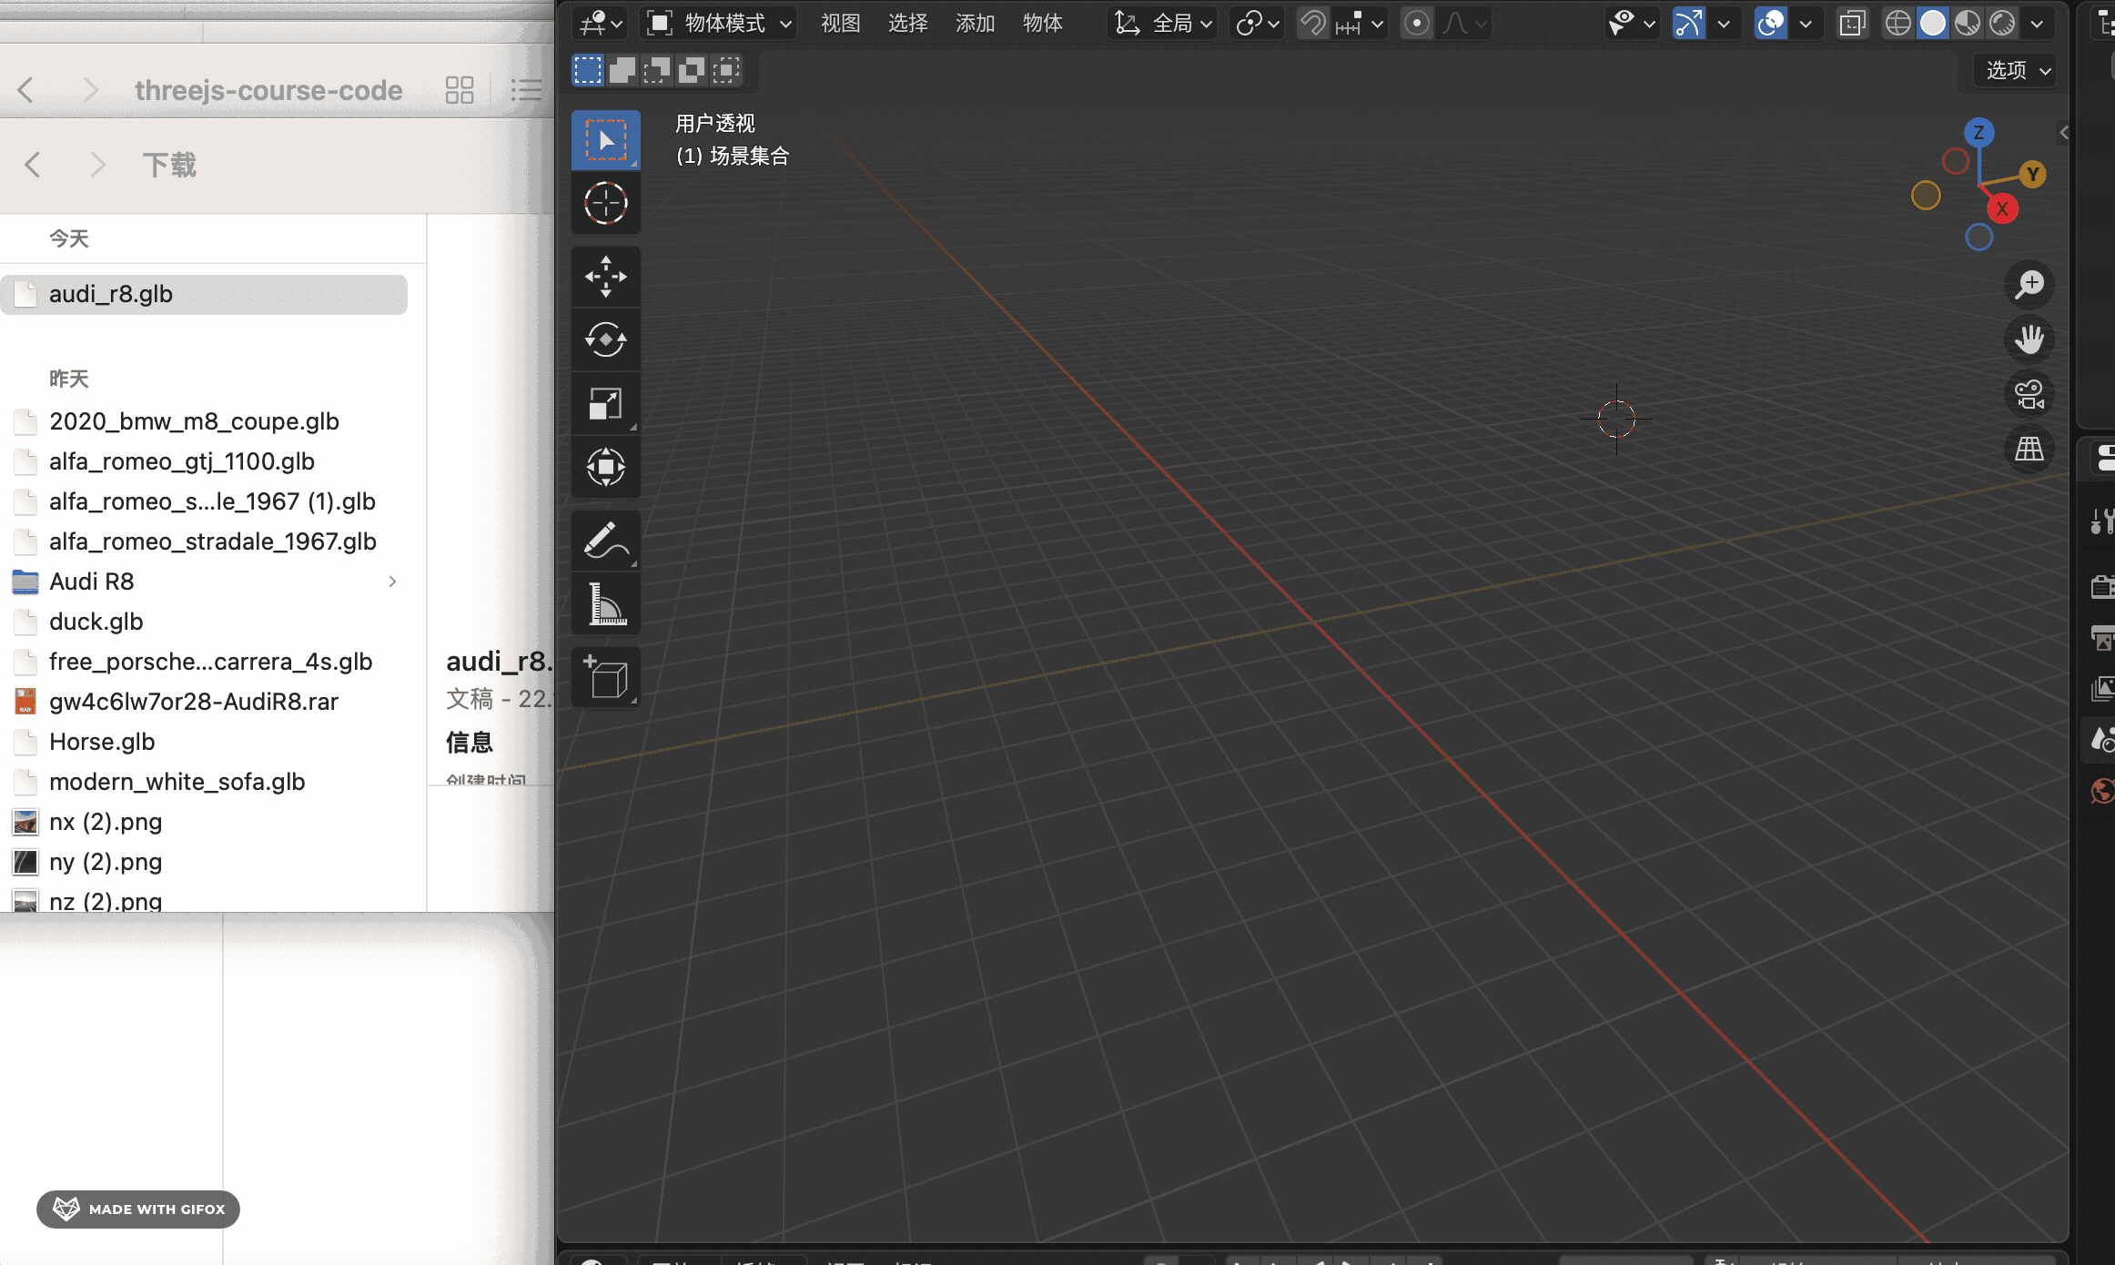This screenshot has height=1265, width=2115.
Task: Open the proportional falloff dropdown
Action: [x=1464, y=23]
